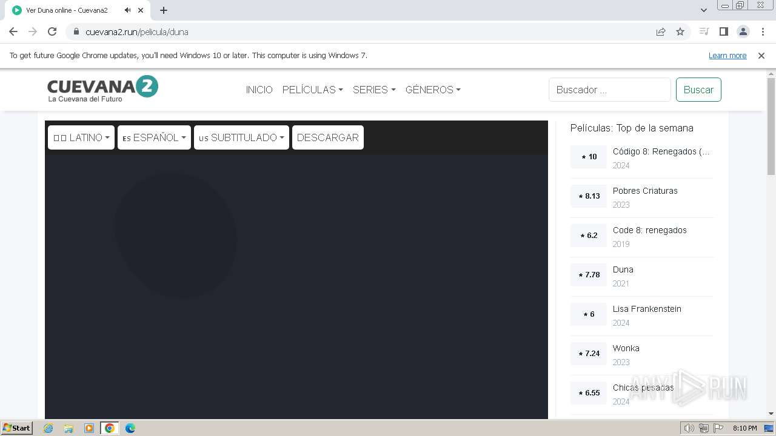Click scrollbar down arrow
Image resolution: width=776 pixels, height=436 pixels.
tap(771, 414)
